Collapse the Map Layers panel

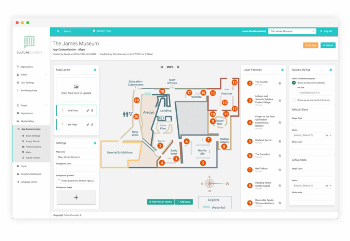pyautogui.click(x=95, y=70)
